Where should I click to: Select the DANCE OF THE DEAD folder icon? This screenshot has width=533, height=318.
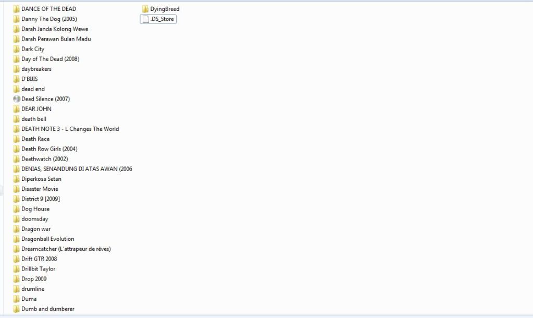[16, 9]
